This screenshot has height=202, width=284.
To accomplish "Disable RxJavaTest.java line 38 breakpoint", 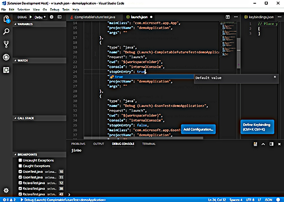I will [x=20, y=188].
